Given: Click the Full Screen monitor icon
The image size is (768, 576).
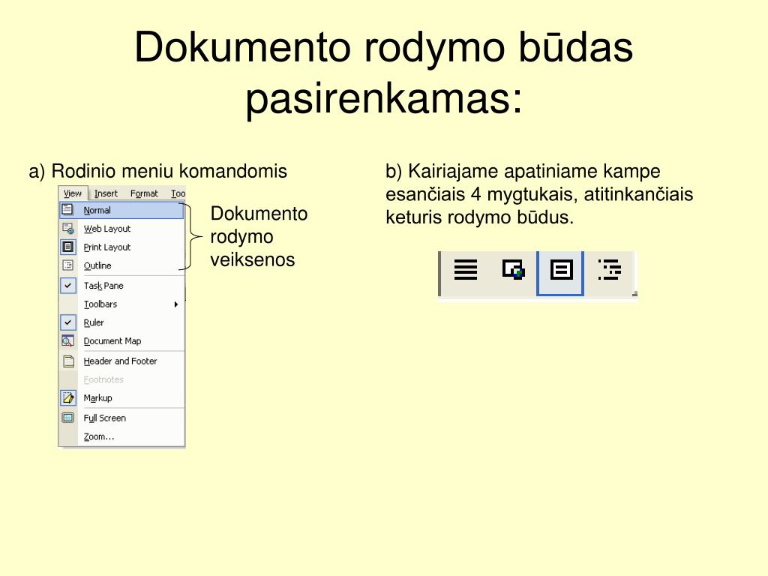Looking at the screenshot, I should 68,418.
